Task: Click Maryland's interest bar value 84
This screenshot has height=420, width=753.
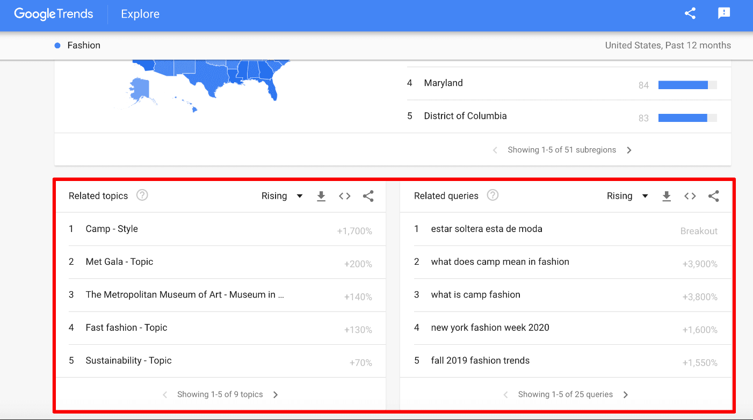Action: pos(643,85)
